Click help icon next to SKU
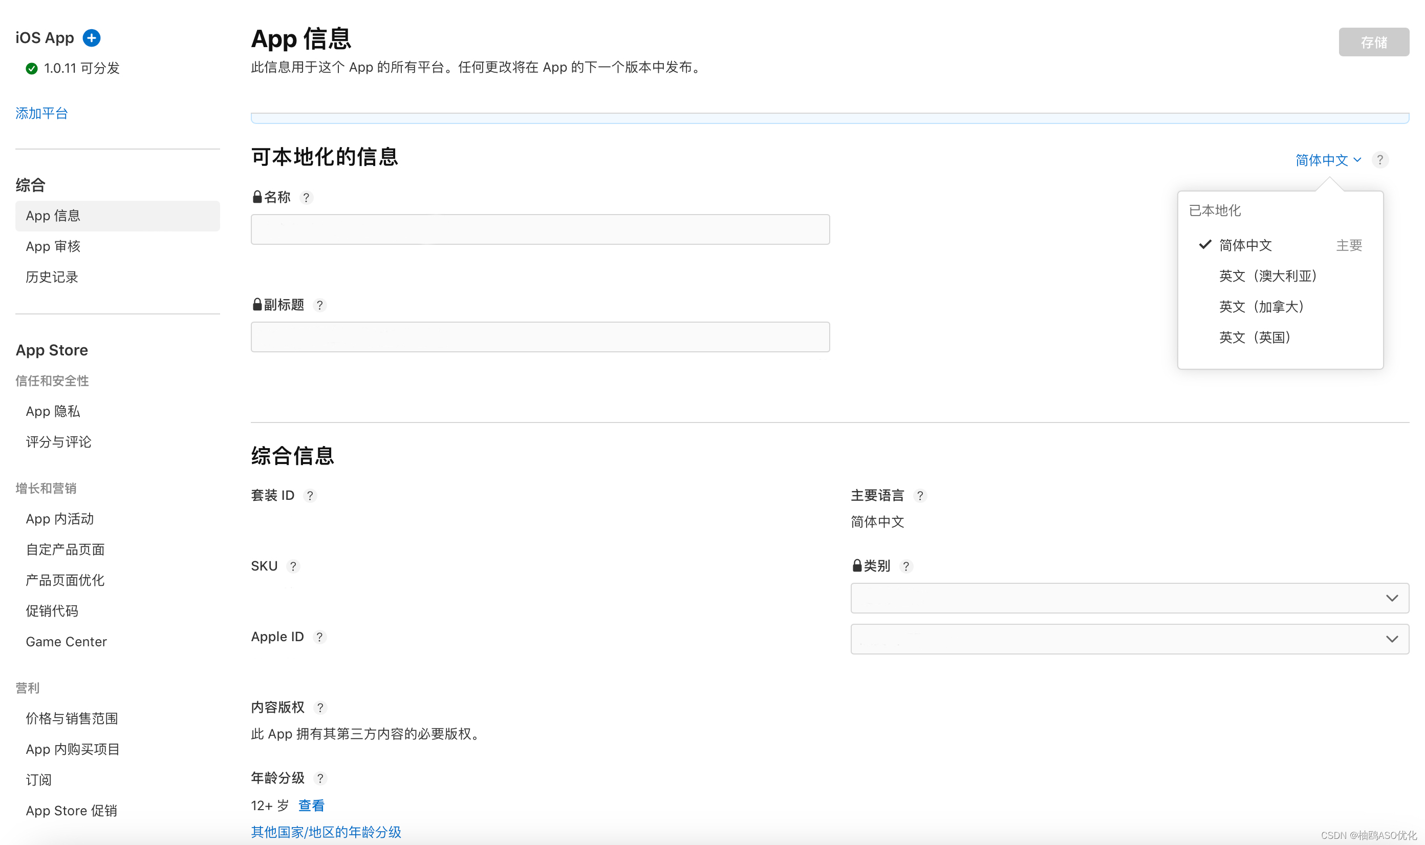The width and height of the screenshot is (1425, 845). point(293,566)
